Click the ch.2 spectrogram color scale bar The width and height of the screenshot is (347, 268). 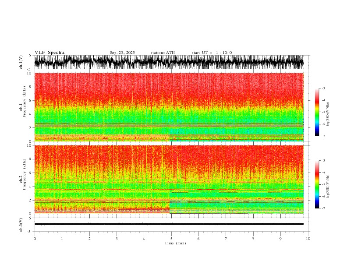(x=317, y=184)
